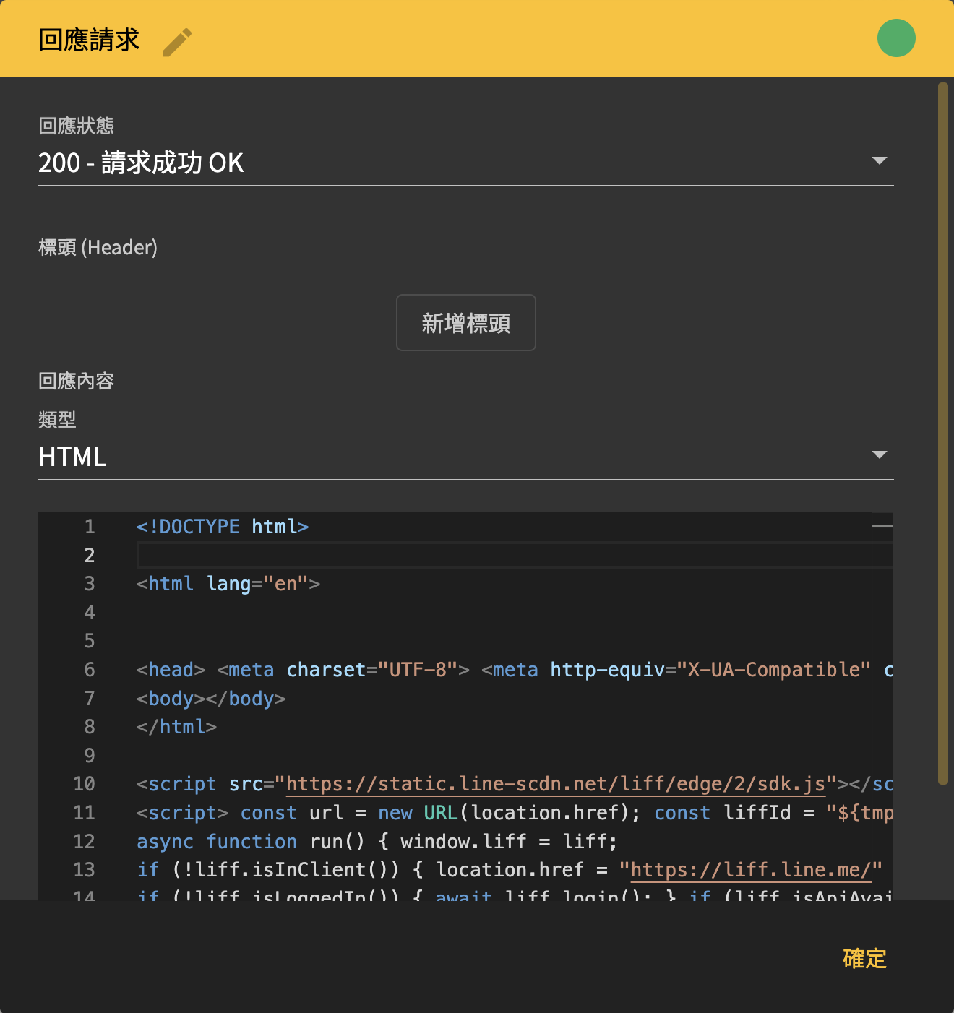Click the <body></body> code line
The image size is (954, 1013).
pyautogui.click(x=211, y=699)
